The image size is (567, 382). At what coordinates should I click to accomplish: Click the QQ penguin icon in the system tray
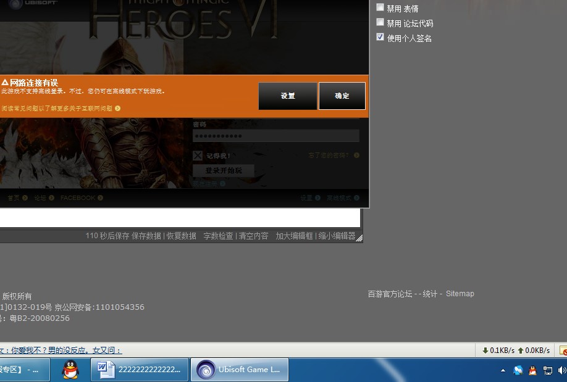pyautogui.click(x=532, y=370)
